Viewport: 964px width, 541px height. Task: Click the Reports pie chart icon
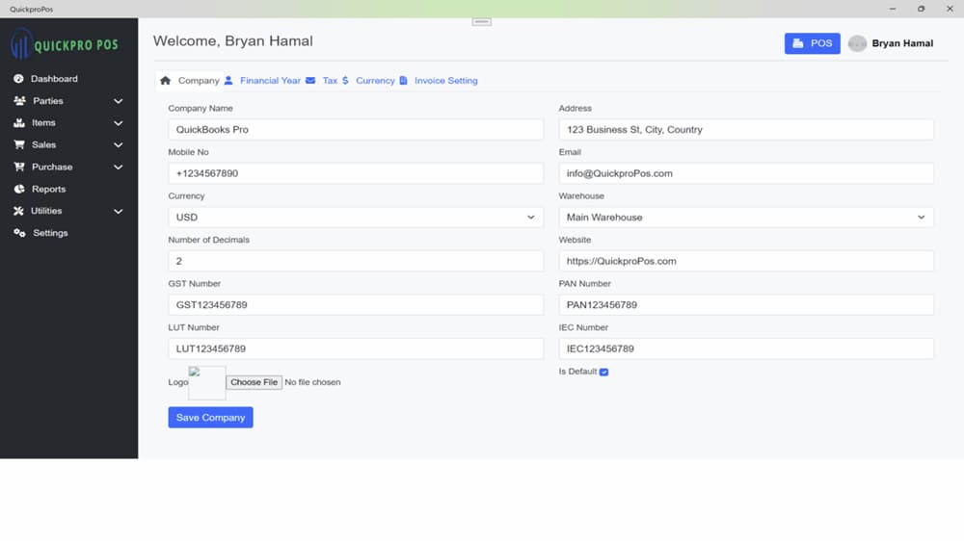[19, 189]
